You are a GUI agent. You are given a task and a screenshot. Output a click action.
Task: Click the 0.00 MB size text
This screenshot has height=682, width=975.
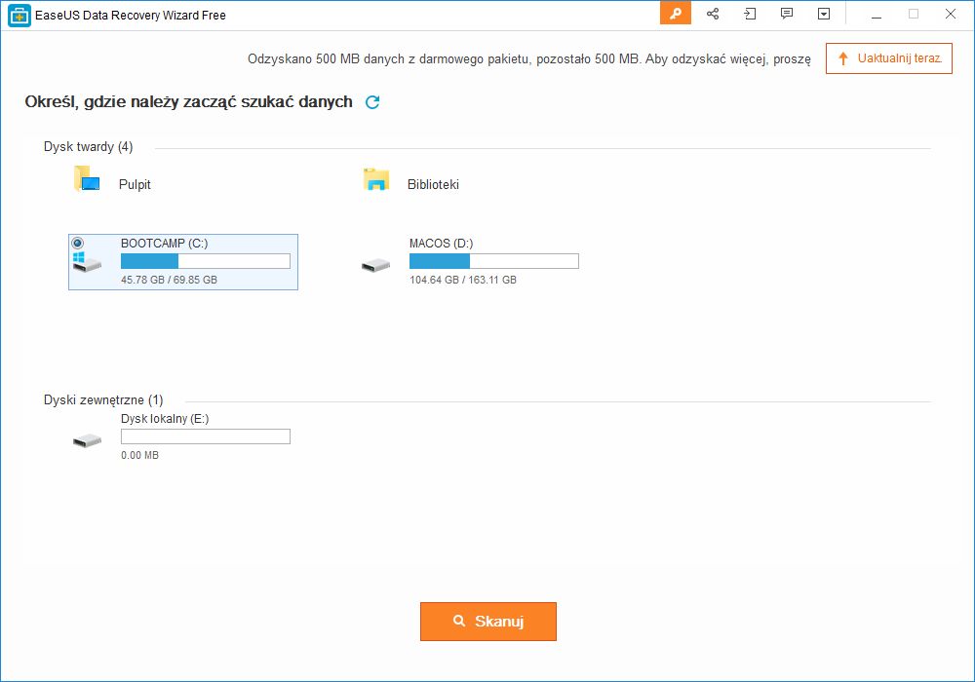click(139, 455)
